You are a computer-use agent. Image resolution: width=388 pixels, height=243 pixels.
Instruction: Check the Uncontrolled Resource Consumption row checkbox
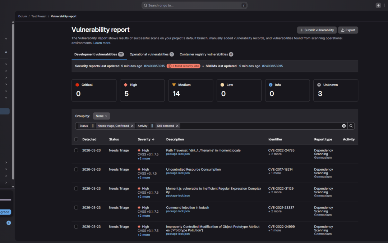76,170
